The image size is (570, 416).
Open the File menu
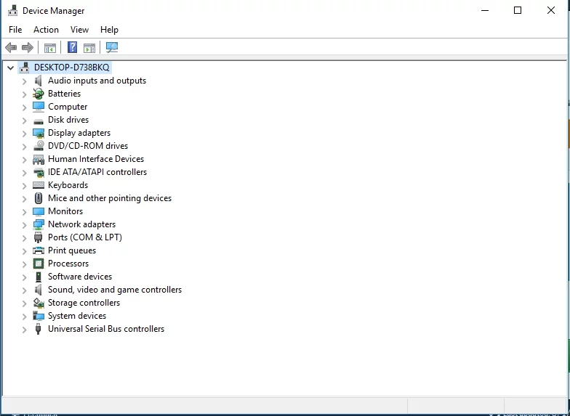pyautogui.click(x=15, y=30)
